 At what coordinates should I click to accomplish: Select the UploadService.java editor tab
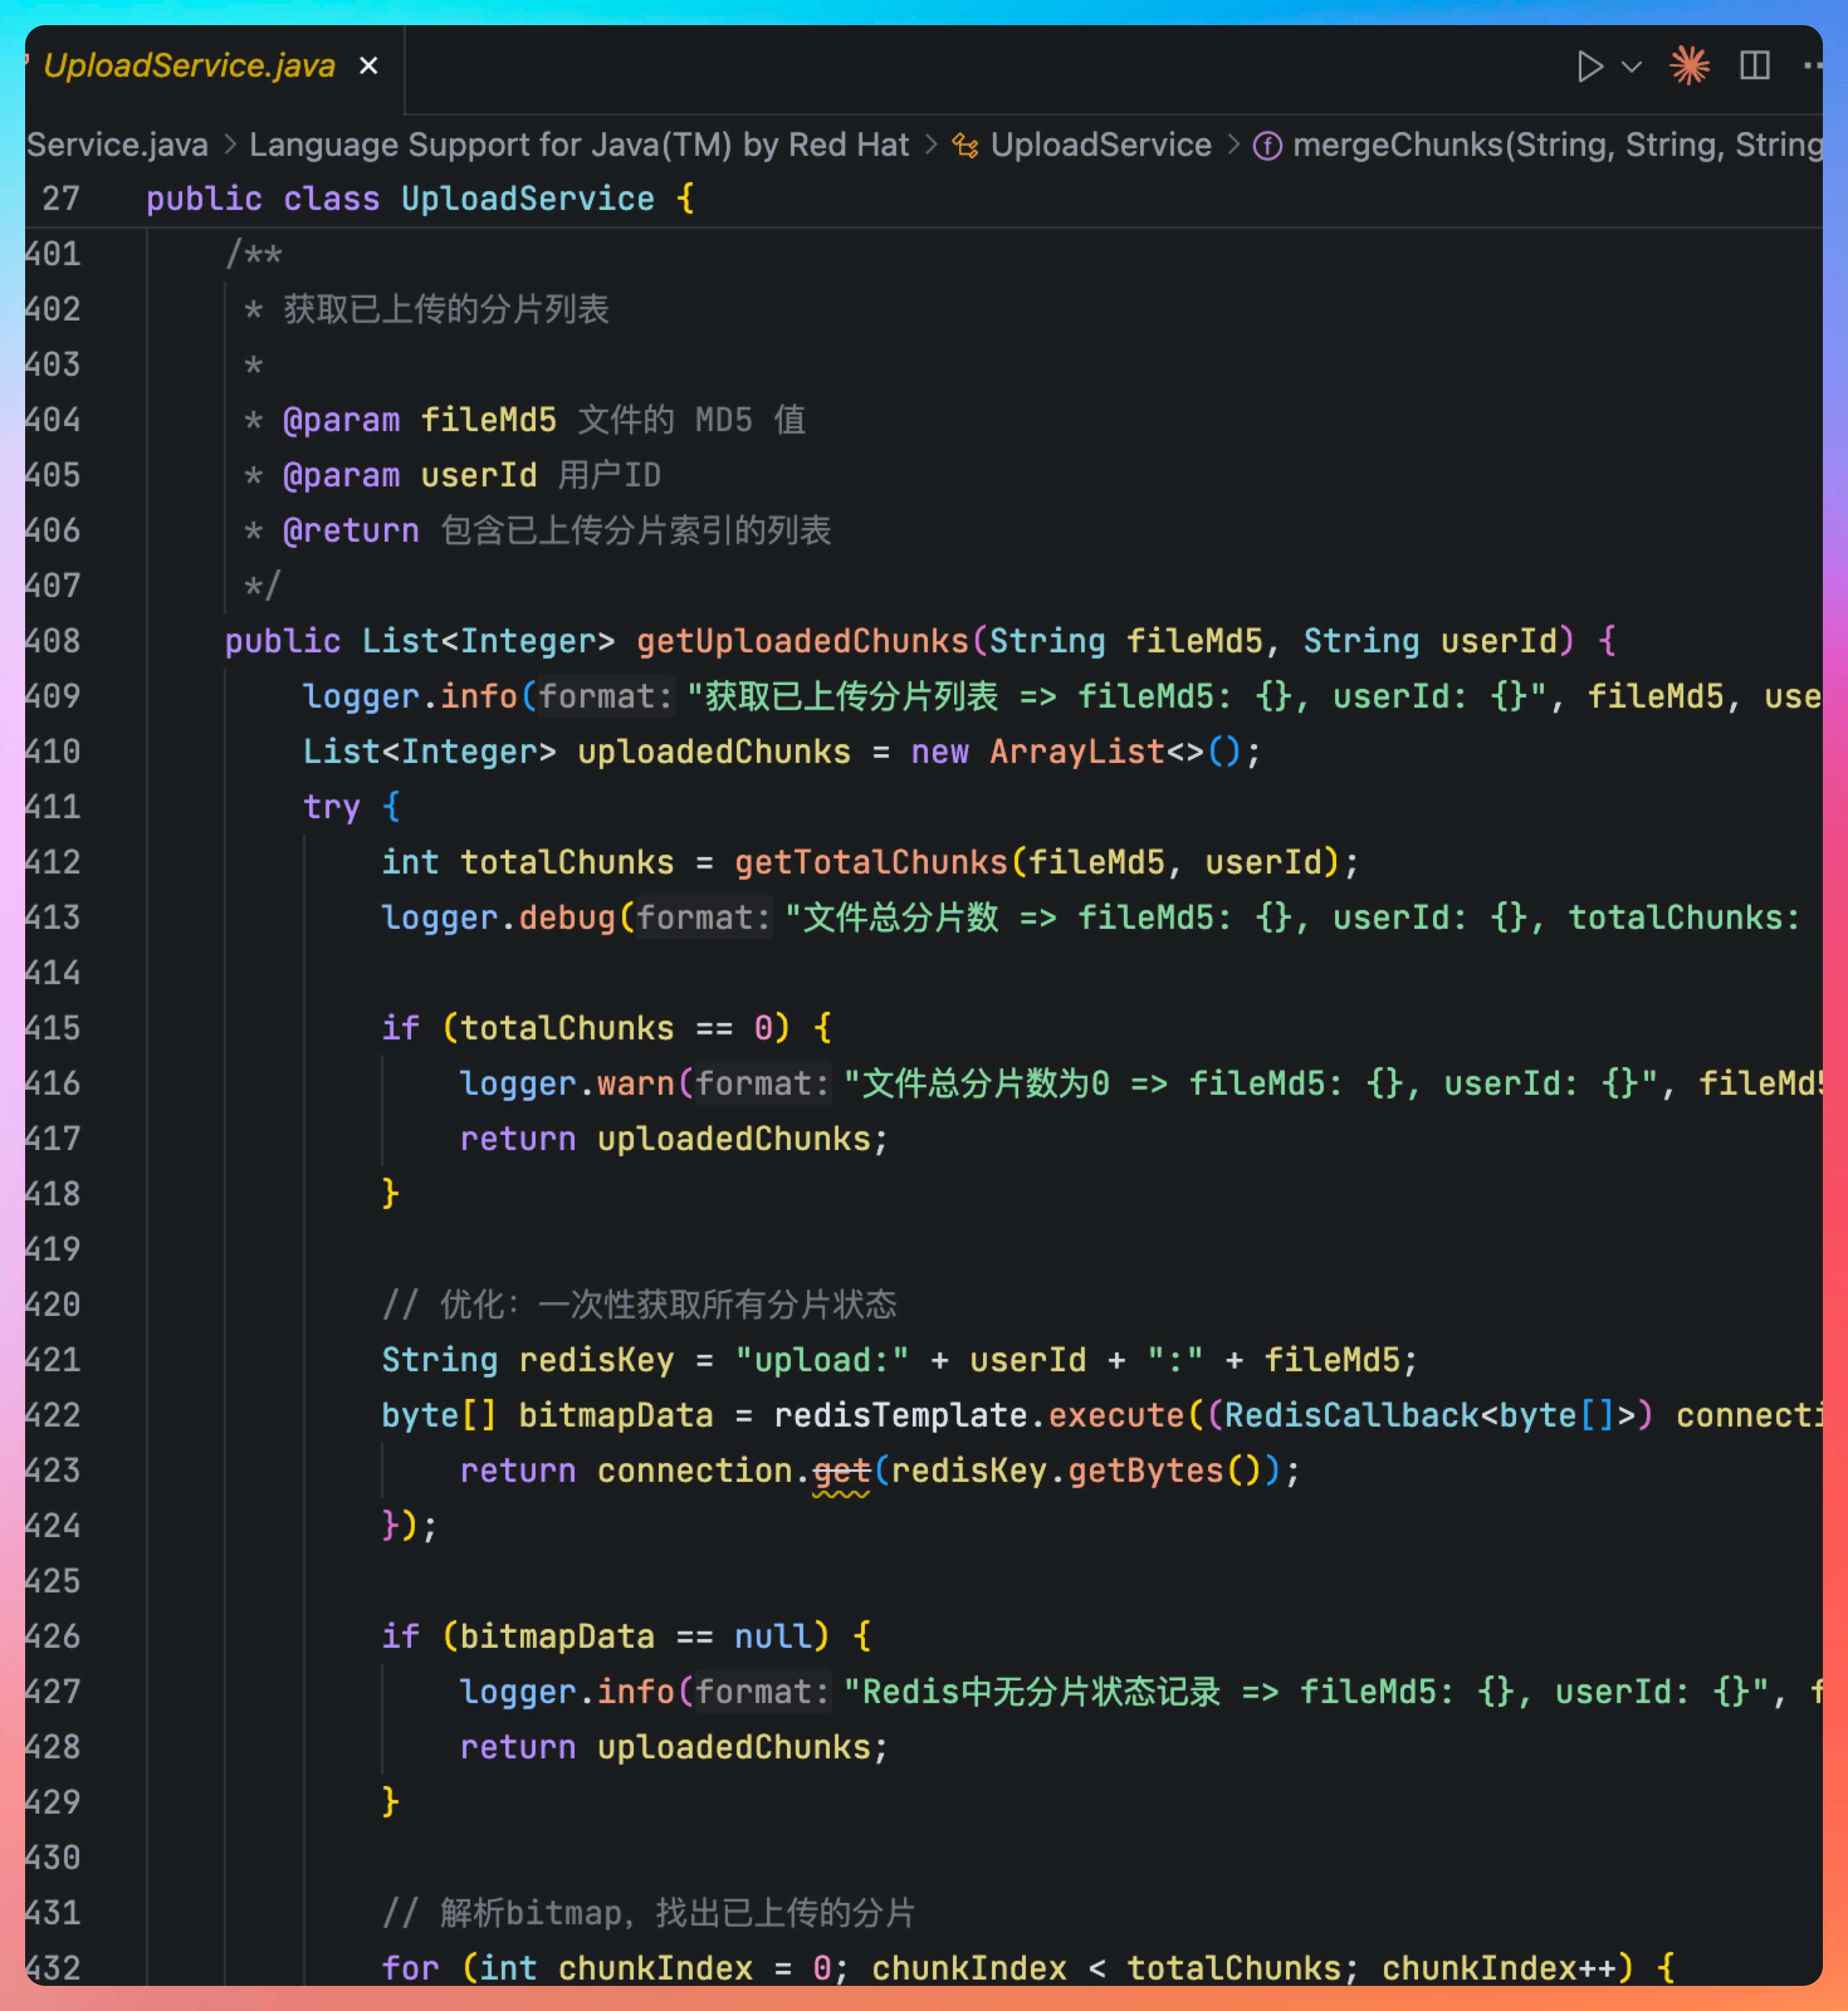188,66
